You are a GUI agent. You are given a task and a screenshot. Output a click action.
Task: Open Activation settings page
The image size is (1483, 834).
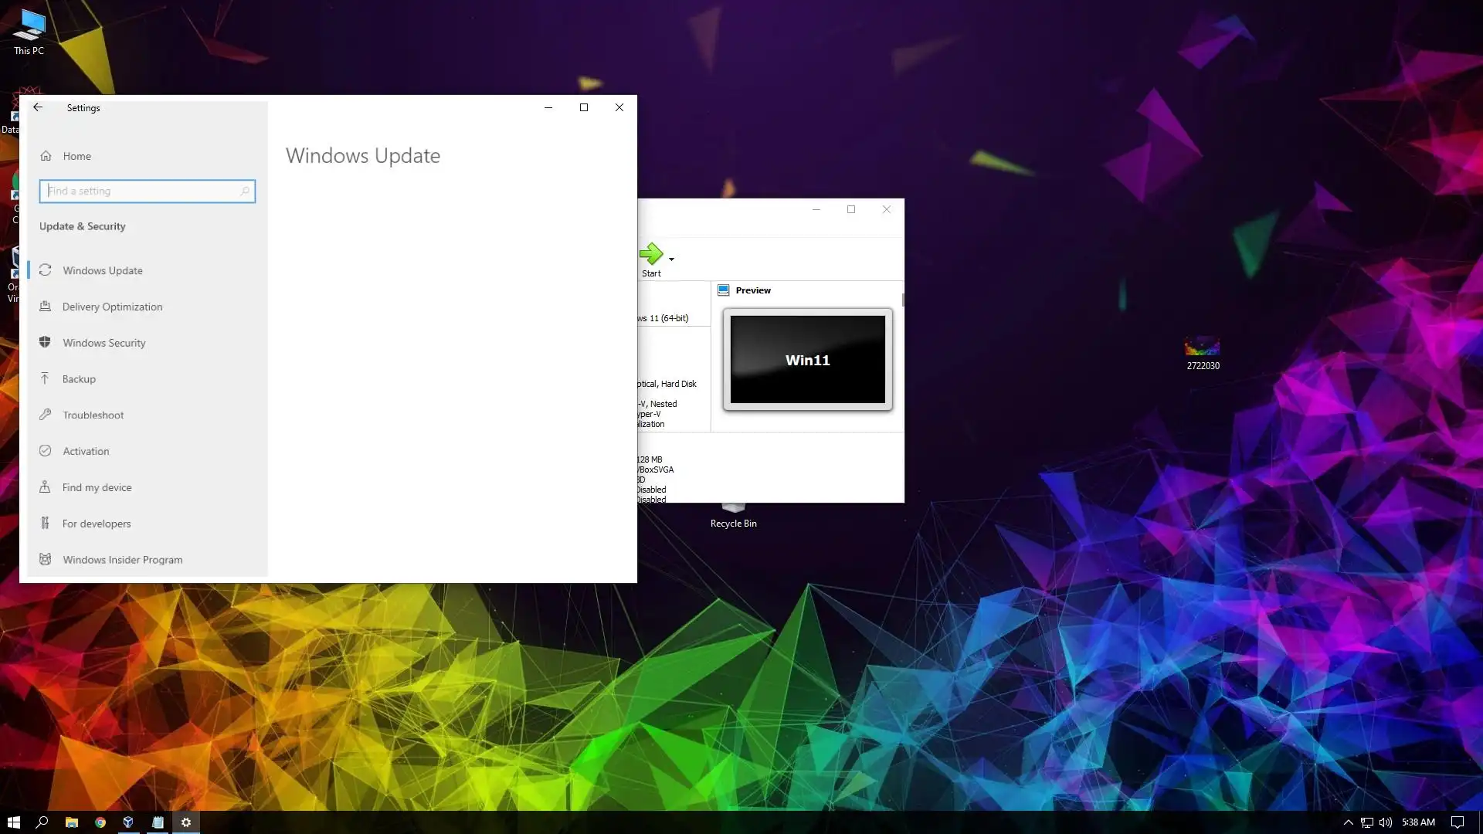tap(86, 451)
